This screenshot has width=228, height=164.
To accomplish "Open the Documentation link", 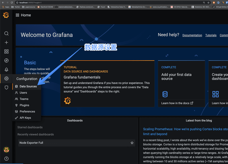I will 192,35.
